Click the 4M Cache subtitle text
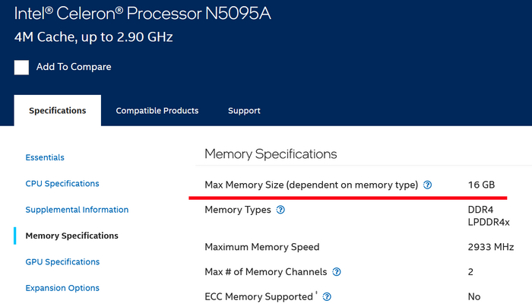The width and height of the screenshot is (532, 307). (93, 36)
